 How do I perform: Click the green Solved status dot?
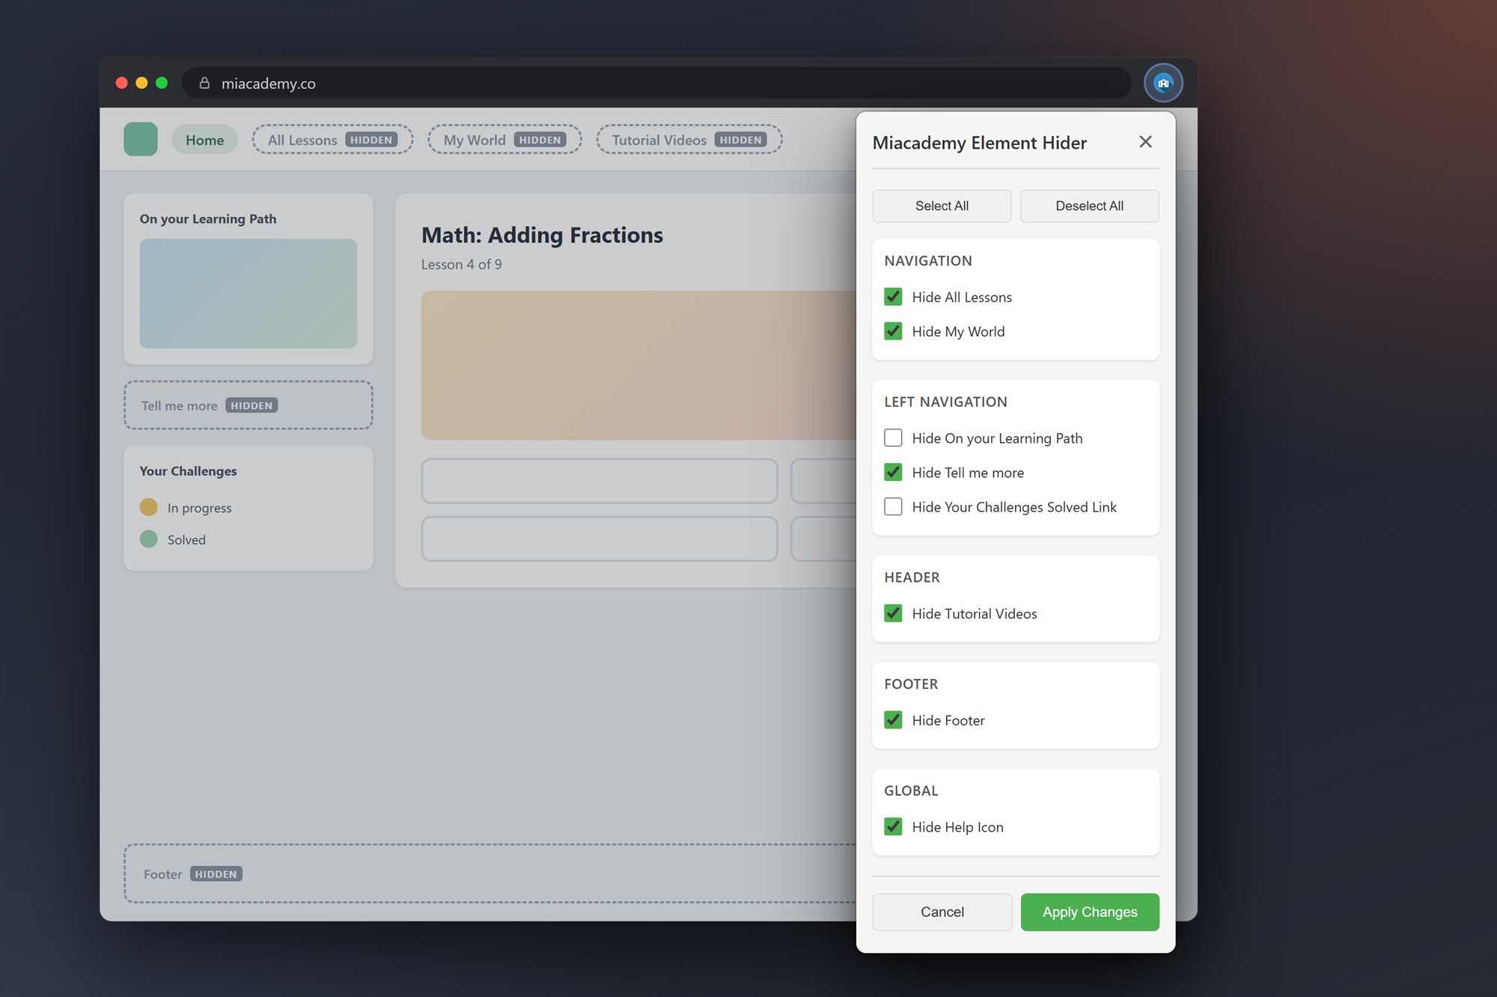tap(149, 539)
